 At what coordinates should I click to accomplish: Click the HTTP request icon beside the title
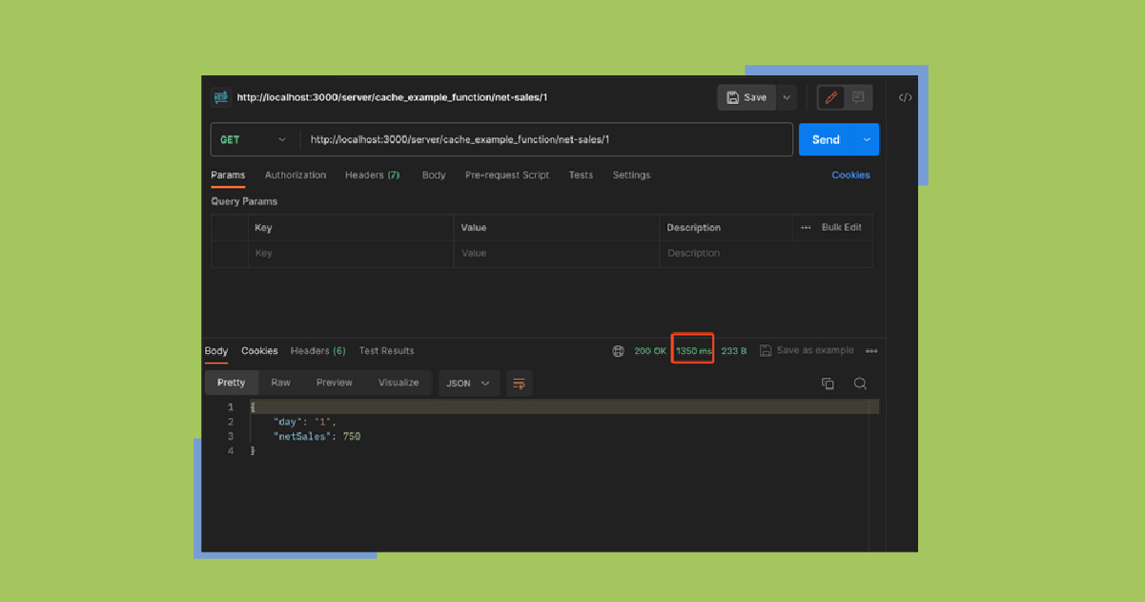click(221, 97)
